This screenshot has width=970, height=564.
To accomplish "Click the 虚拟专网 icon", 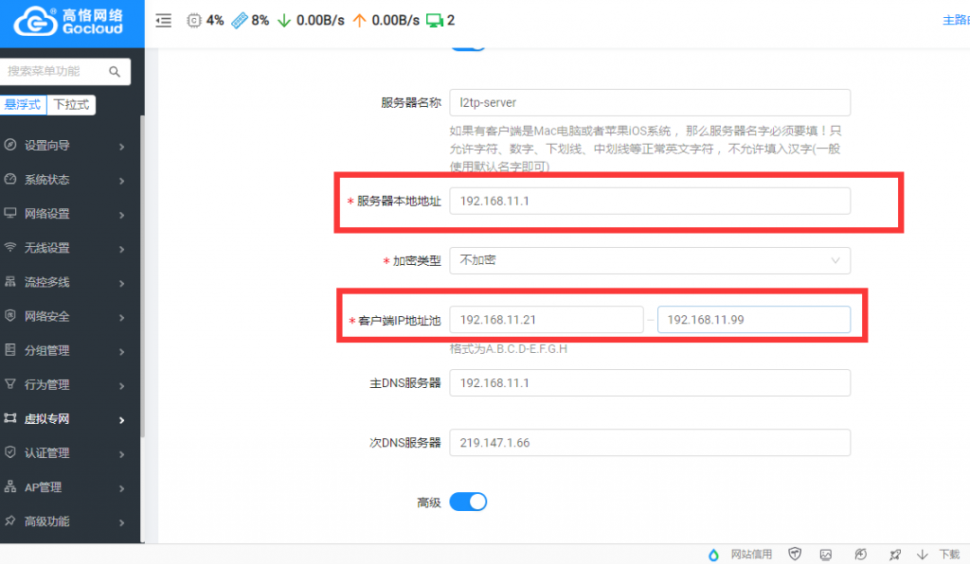I will 9,418.
